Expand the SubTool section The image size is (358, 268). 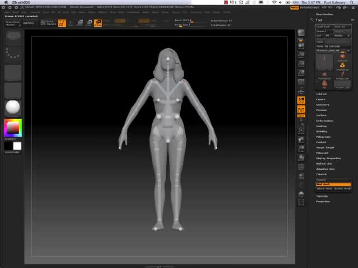321,94
